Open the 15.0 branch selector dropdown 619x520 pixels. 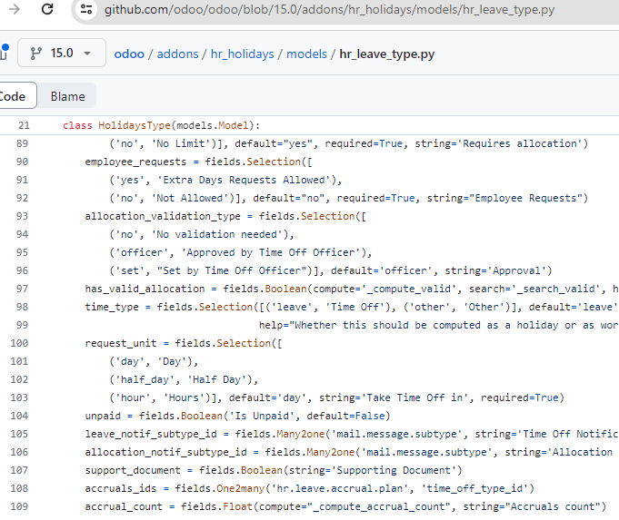[x=62, y=53]
